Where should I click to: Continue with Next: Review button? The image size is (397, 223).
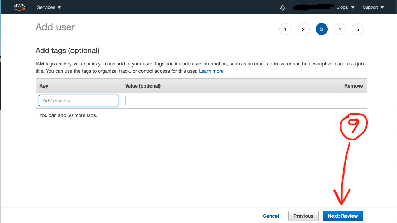(x=343, y=216)
